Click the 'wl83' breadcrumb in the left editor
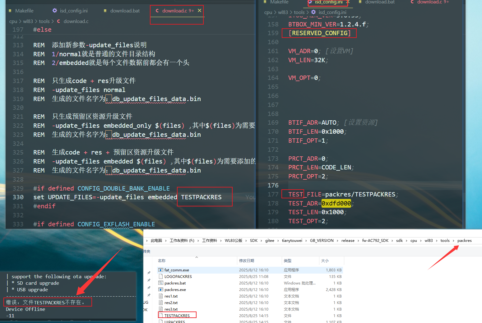Screen dimensions: 482x323 (x=28, y=21)
